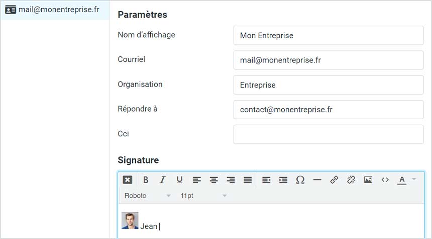This screenshot has height=239, width=432.
Task: Toggle bold formatting in signature editor
Action: 146,180
